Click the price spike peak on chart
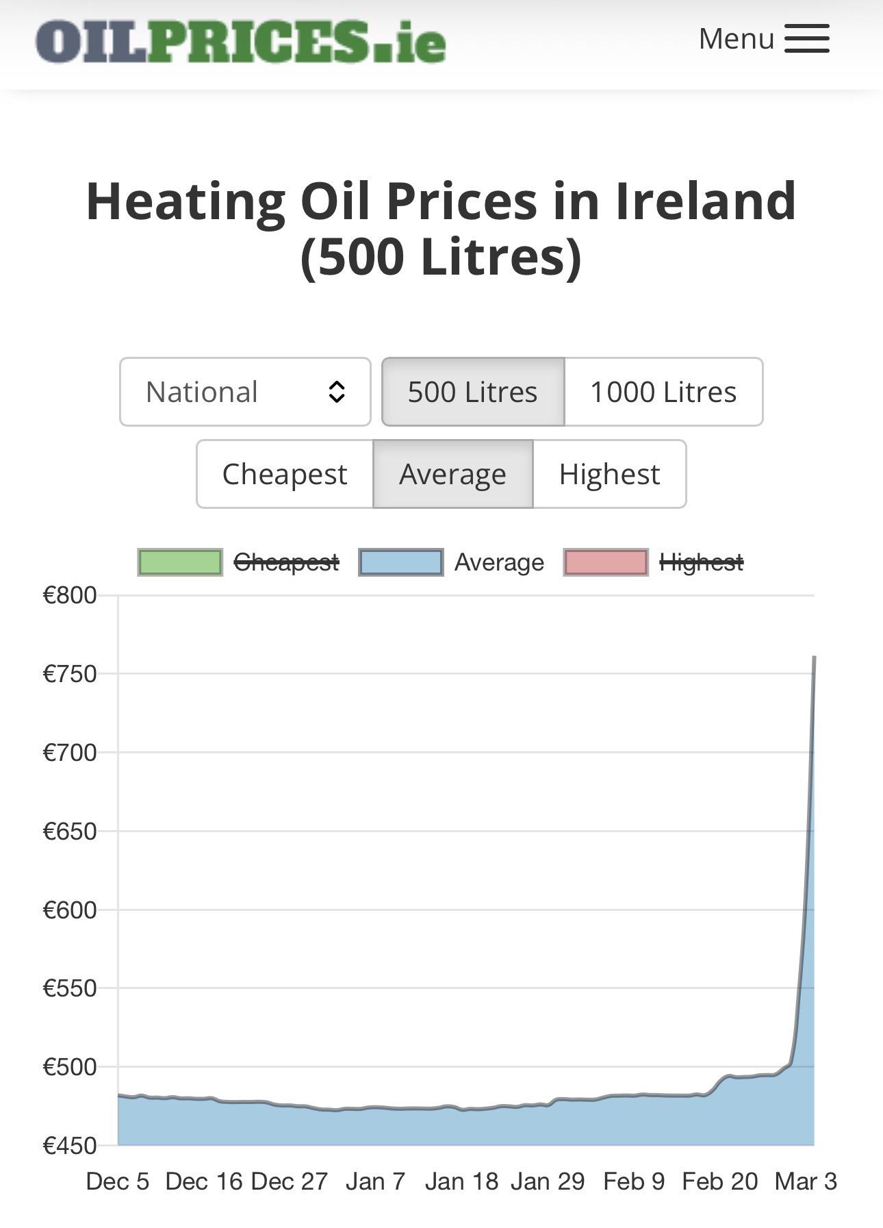 coord(814,657)
